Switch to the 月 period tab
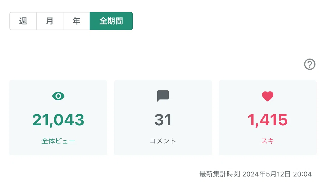Viewport: 326px width, 183px height. click(50, 21)
